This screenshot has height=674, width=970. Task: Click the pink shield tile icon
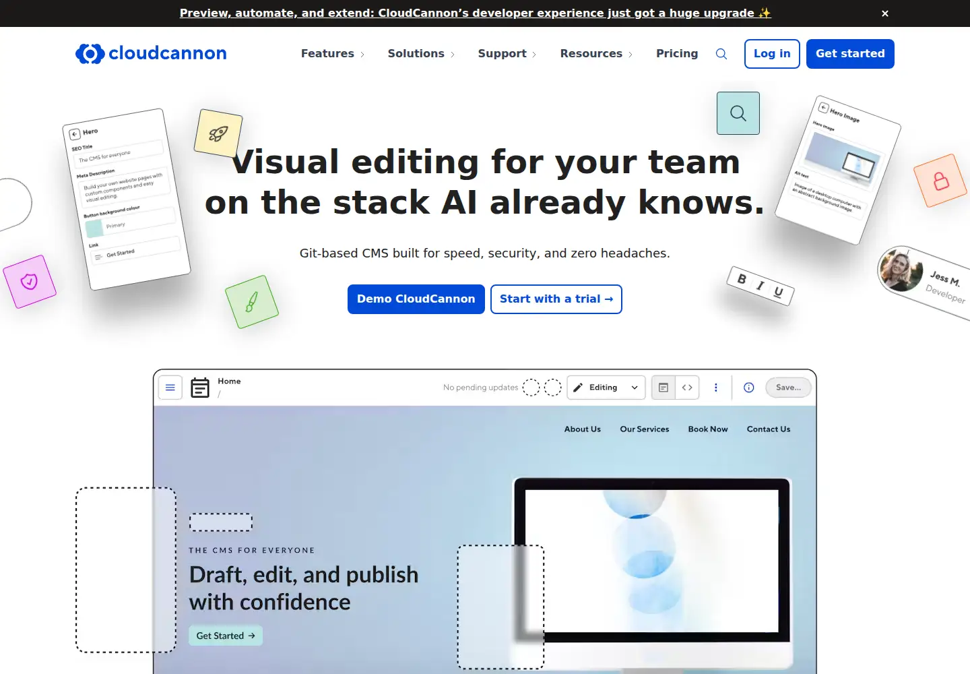coord(29,282)
